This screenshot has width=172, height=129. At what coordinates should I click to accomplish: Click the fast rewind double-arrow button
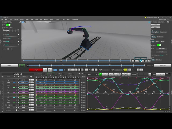[x=69, y=70]
